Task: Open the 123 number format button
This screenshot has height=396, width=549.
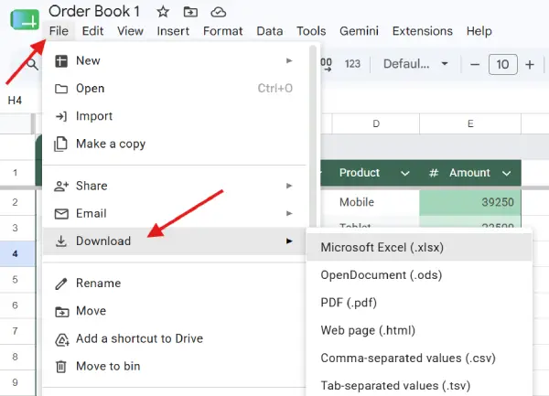Action: 352,64
